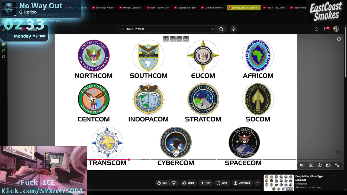Open Every Military Base Type thumbnail
This screenshot has width=347, height=195.
coord(279,183)
